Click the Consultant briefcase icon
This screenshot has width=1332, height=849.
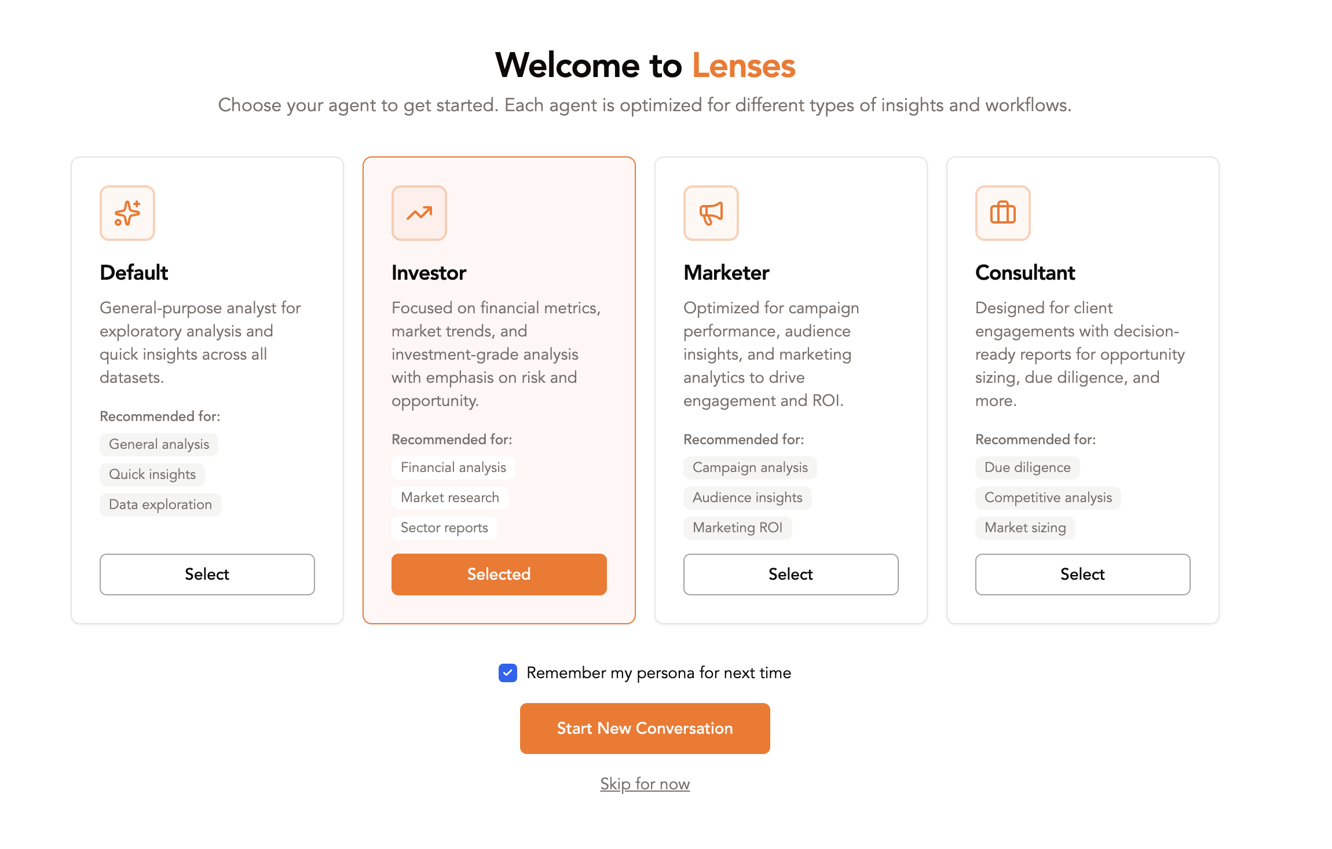(1003, 213)
